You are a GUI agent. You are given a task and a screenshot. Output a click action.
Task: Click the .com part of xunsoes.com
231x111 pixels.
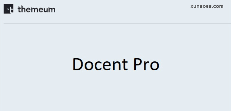(217, 6)
